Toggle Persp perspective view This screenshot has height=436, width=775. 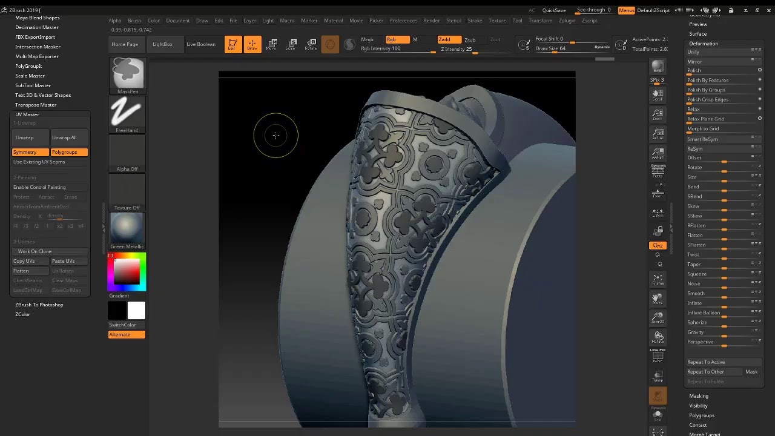pyautogui.click(x=658, y=172)
